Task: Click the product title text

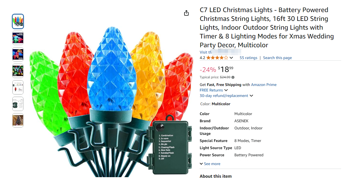Action: click(267, 27)
